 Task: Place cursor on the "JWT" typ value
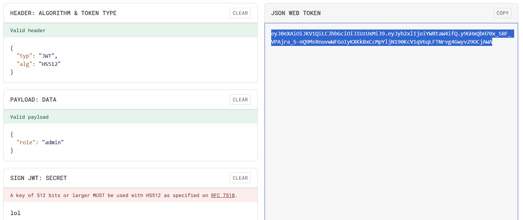click(47, 56)
